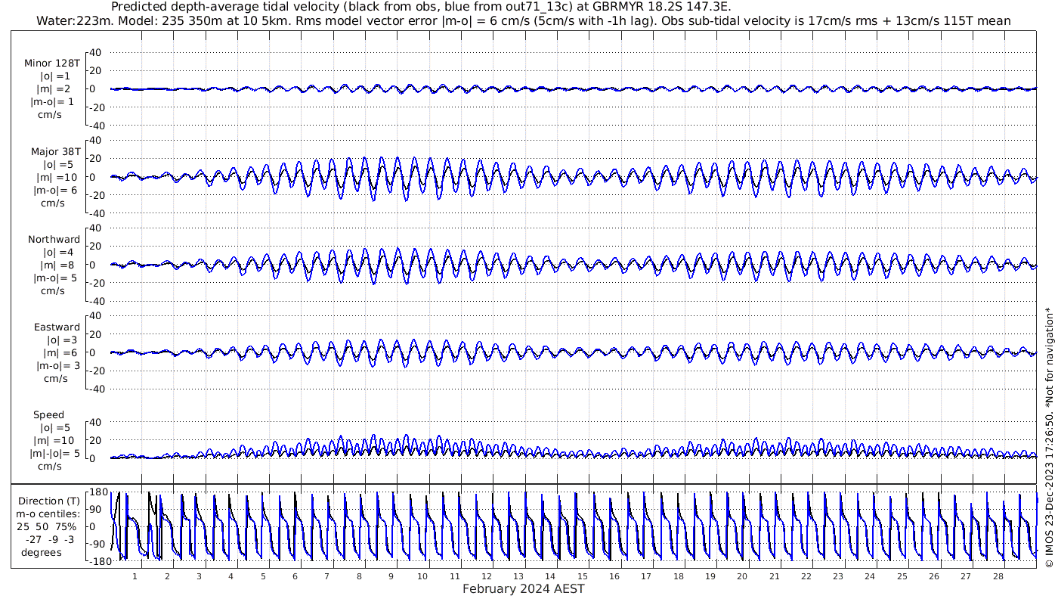Click the 'Eastward' panel label
The image size is (1058, 605).
click(x=57, y=327)
